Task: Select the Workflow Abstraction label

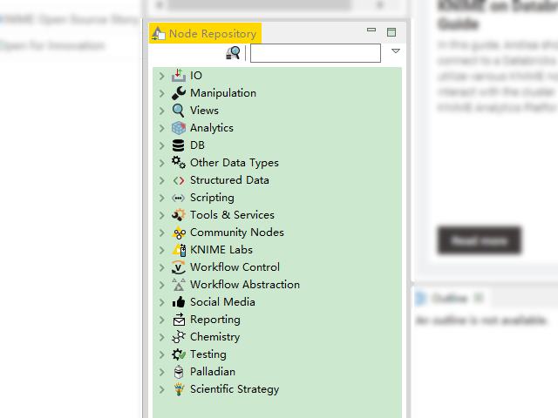Action: tap(245, 285)
